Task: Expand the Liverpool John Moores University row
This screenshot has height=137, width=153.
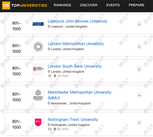Action: tap(139, 24)
